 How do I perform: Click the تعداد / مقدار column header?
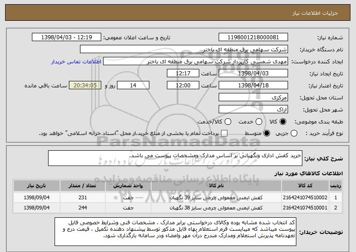tap(83, 186)
